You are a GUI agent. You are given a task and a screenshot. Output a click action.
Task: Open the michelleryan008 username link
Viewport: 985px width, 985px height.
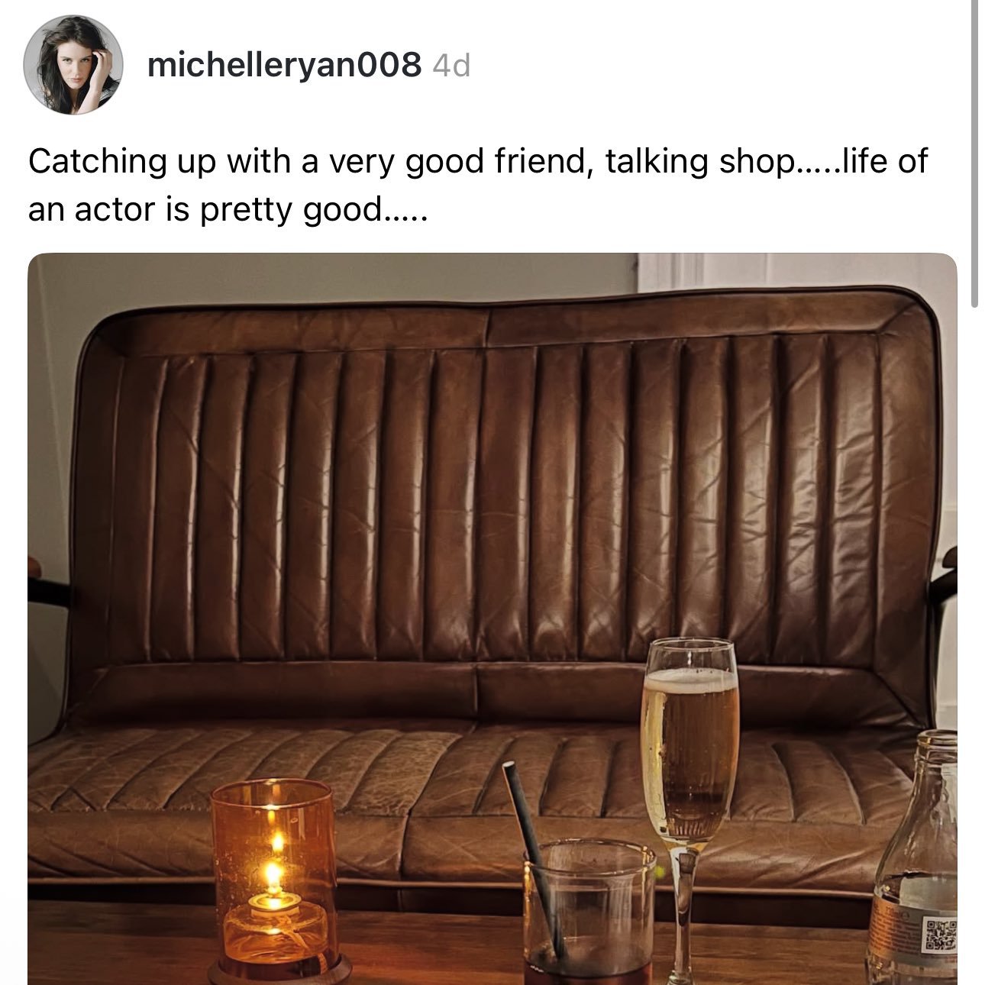[x=284, y=65]
